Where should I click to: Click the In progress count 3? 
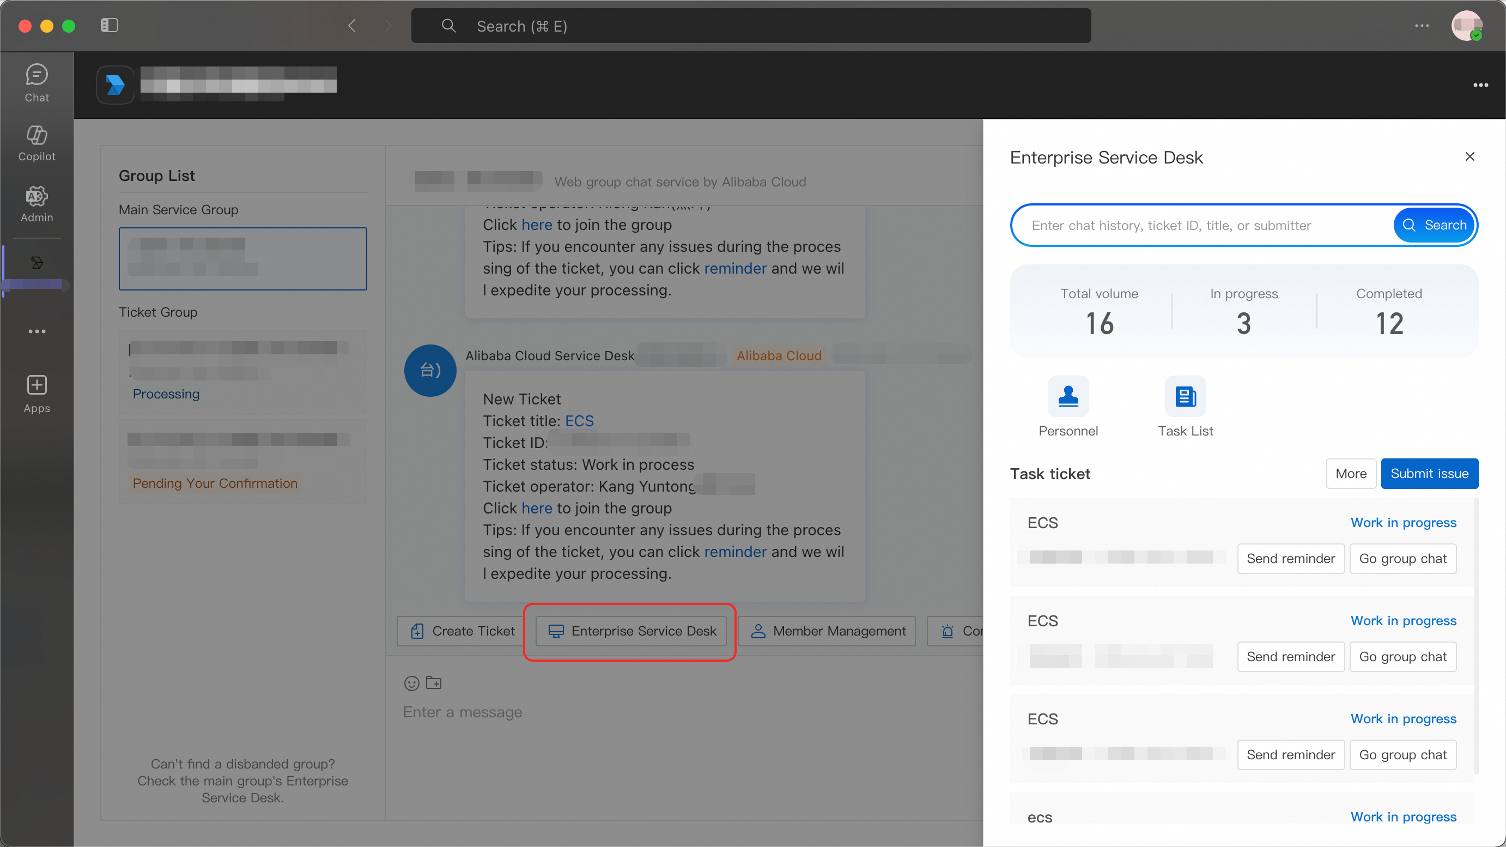point(1244,323)
